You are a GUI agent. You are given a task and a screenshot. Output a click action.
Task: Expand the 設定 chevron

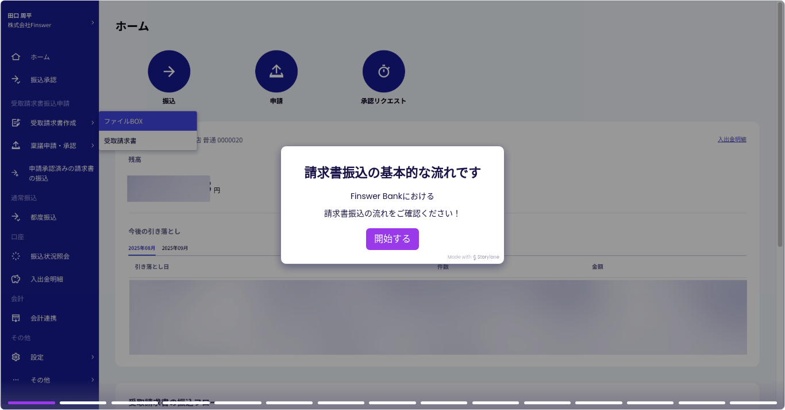pyautogui.click(x=93, y=357)
